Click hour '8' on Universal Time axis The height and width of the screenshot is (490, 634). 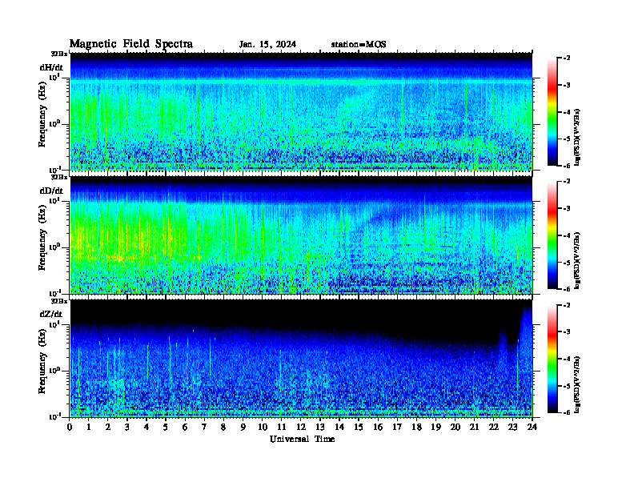click(223, 427)
